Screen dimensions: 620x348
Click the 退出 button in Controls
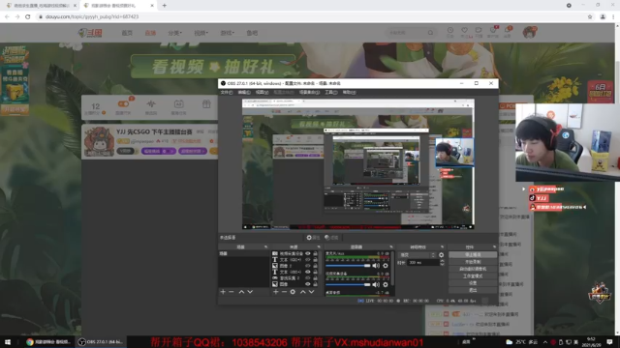point(473,290)
